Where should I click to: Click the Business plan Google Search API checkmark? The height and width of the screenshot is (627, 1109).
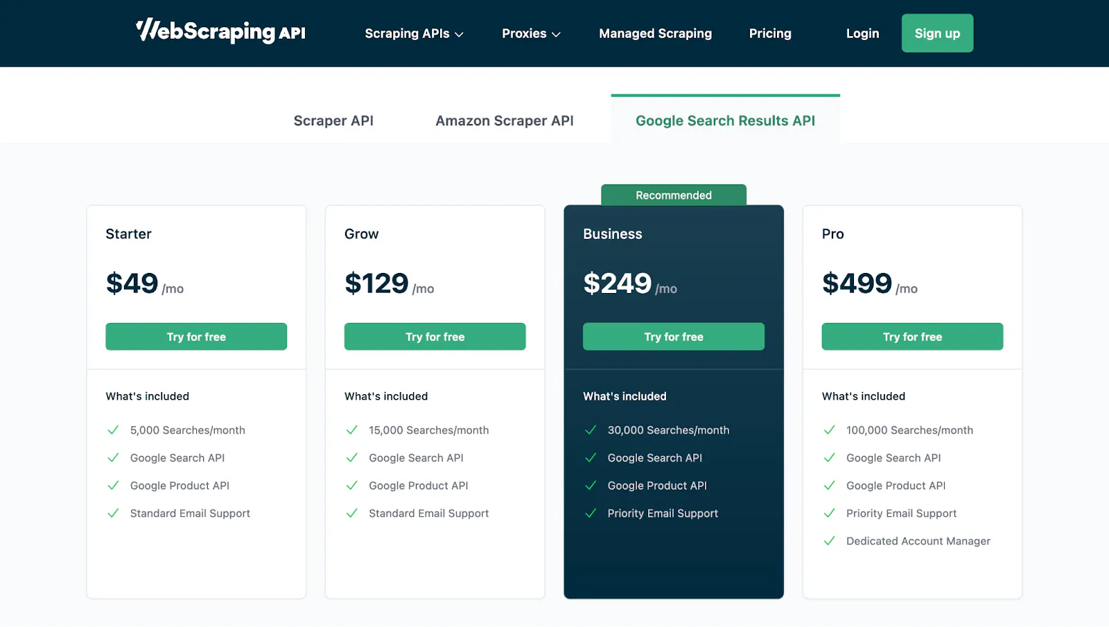pyautogui.click(x=591, y=458)
